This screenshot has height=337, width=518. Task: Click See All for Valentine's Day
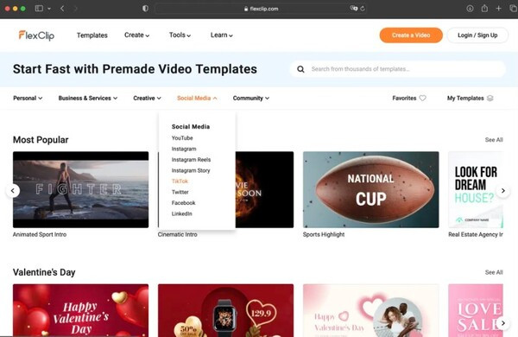click(x=494, y=272)
